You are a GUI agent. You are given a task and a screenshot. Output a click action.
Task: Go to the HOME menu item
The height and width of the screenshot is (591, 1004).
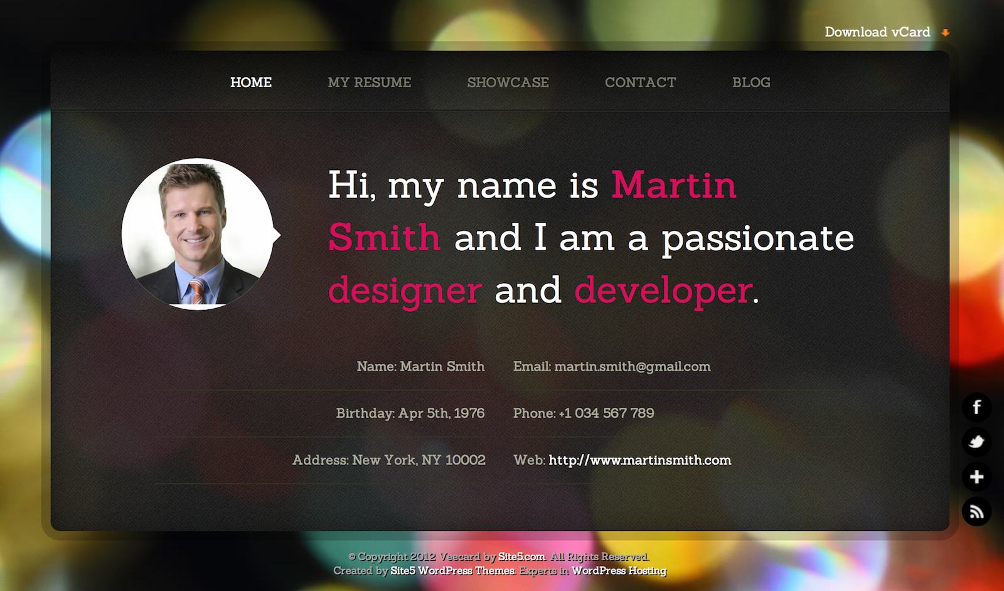(250, 82)
